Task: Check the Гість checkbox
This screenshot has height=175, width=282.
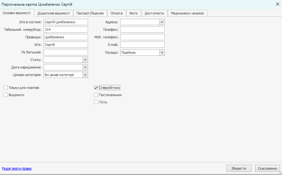Action: [x=96, y=102]
